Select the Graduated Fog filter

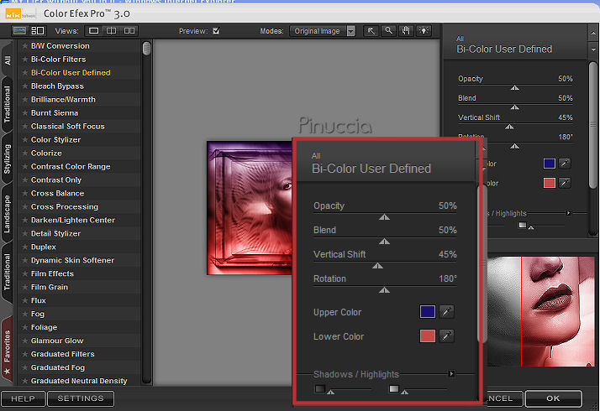[58, 367]
